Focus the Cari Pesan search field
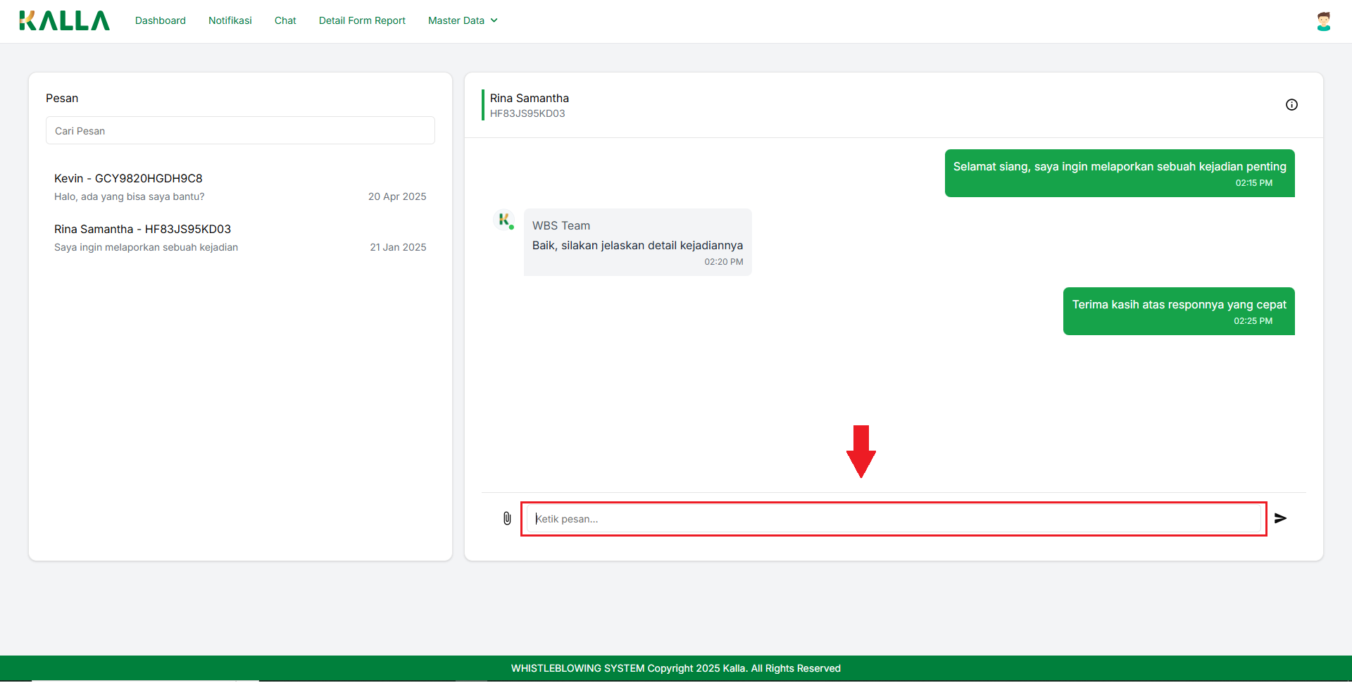 240,131
